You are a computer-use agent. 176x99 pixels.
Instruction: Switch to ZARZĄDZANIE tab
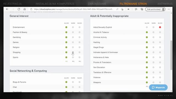point(97,4)
